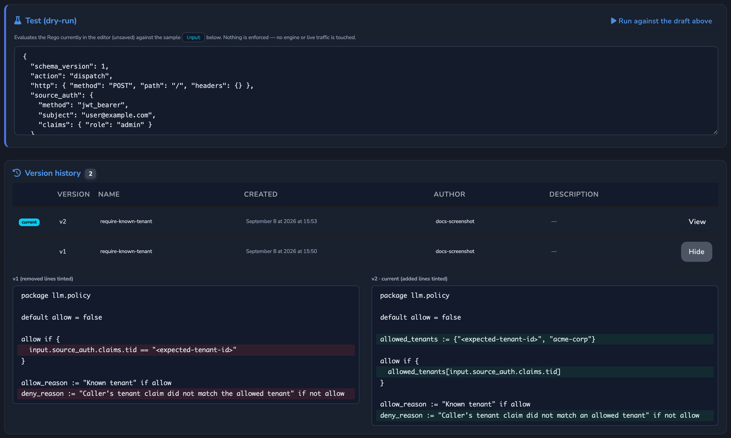
Task: Click '"action": "dispatch",' line in input
Action: click(71, 76)
